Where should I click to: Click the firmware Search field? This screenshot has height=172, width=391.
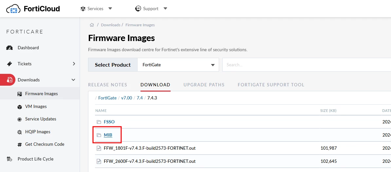pos(307,65)
